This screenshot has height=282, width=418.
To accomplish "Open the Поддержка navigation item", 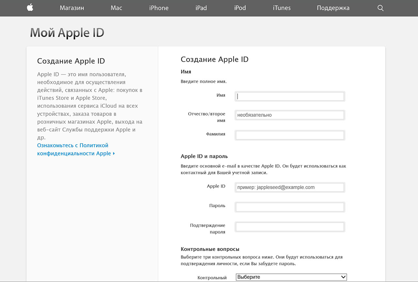I will tap(333, 8).
